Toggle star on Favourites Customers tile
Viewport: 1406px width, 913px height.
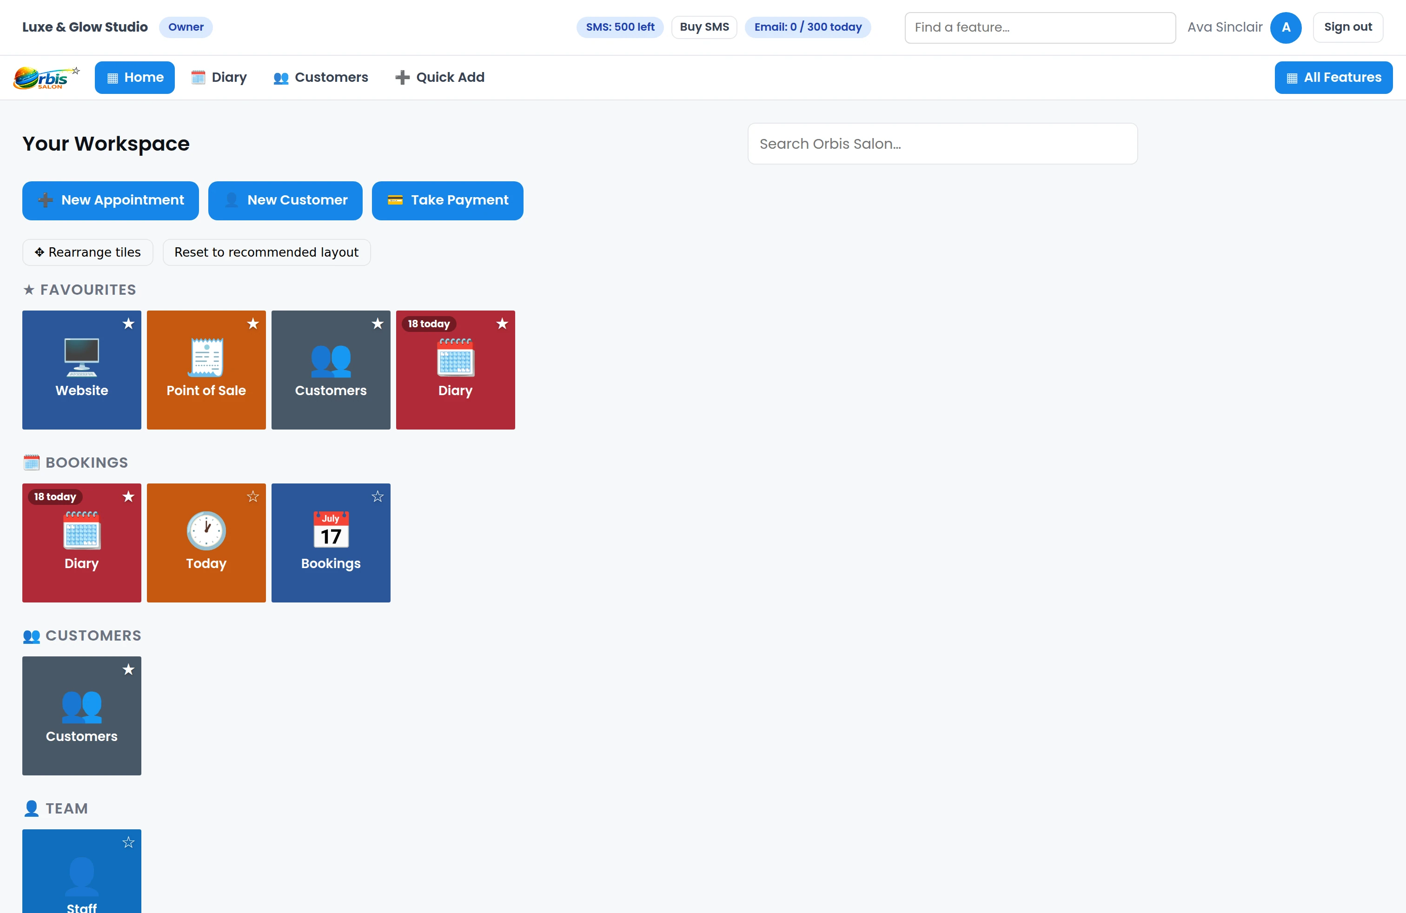(x=378, y=324)
